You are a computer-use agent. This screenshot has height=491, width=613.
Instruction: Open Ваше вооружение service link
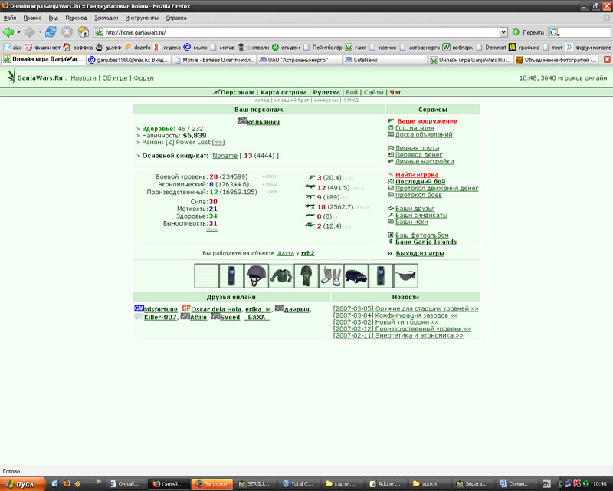pos(427,121)
